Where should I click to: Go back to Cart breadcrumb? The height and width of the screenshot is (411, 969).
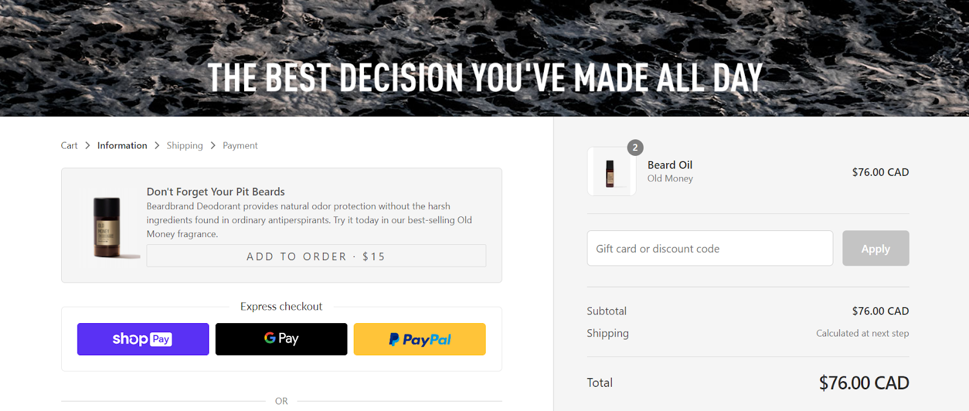[x=69, y=145]
